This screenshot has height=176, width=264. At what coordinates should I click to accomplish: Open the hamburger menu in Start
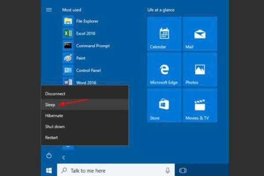pos(49,10)
